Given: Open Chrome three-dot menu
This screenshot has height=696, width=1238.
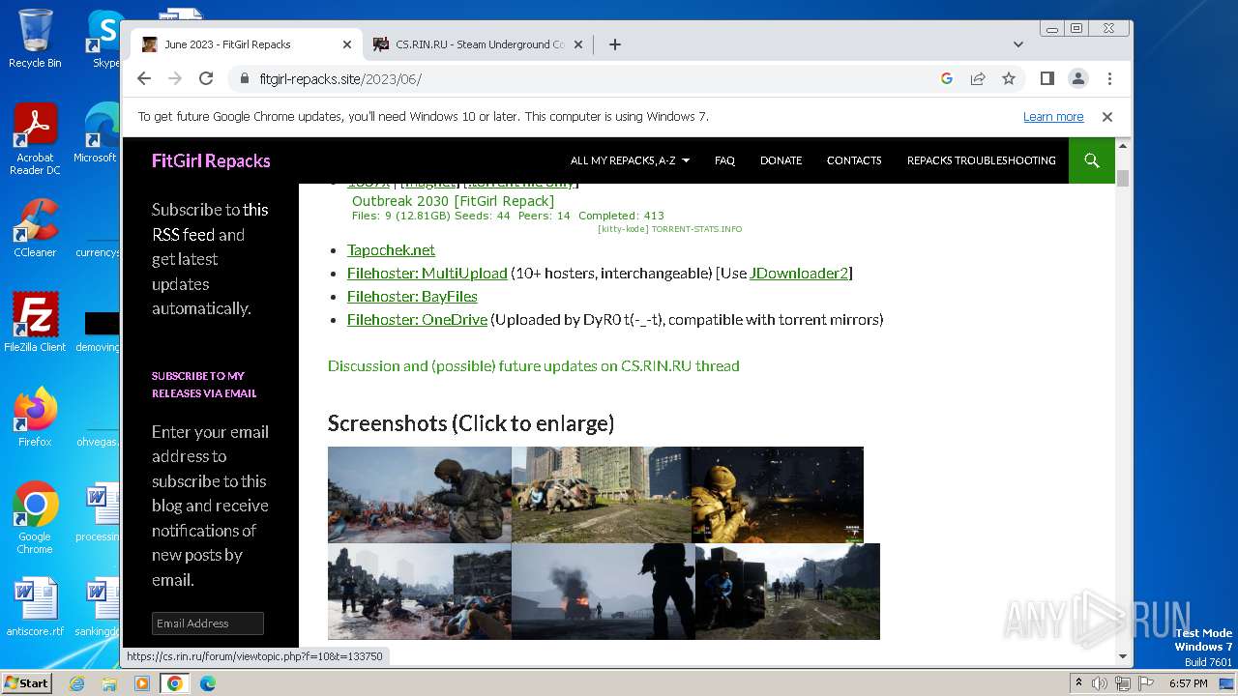Looking at the screenshot, I should pos(1109,78).
